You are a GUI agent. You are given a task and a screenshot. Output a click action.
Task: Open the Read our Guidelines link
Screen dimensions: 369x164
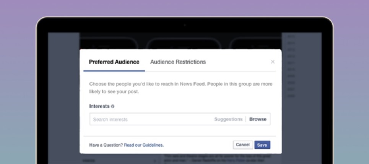(144, 145)
